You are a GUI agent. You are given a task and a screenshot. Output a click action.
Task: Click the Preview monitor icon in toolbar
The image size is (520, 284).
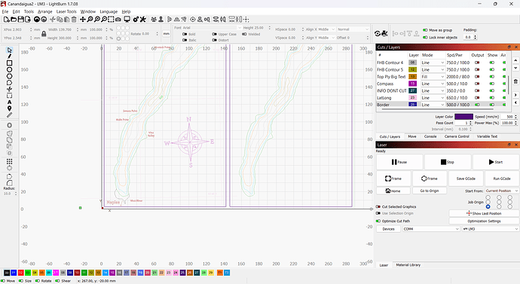coord(127,20)
